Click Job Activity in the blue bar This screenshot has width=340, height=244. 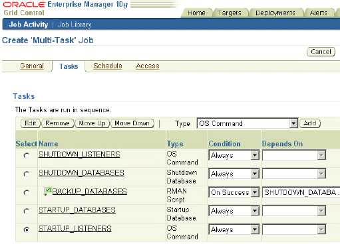pos(29,25)
